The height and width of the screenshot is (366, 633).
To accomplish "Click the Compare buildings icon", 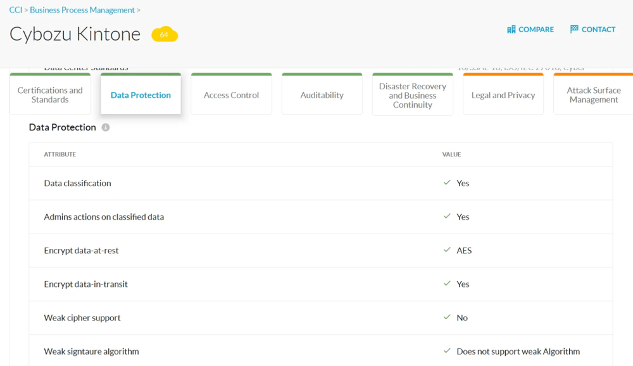I will 511,30.
